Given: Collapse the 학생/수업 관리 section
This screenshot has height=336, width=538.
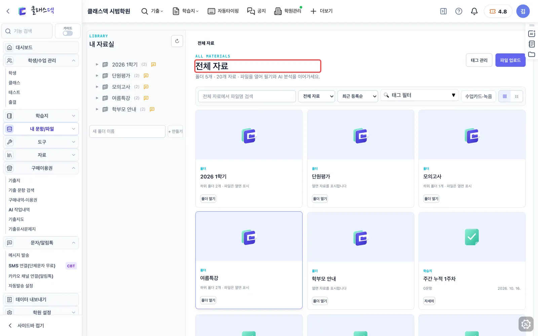Looking at the screenshot, I should (41, 60).
